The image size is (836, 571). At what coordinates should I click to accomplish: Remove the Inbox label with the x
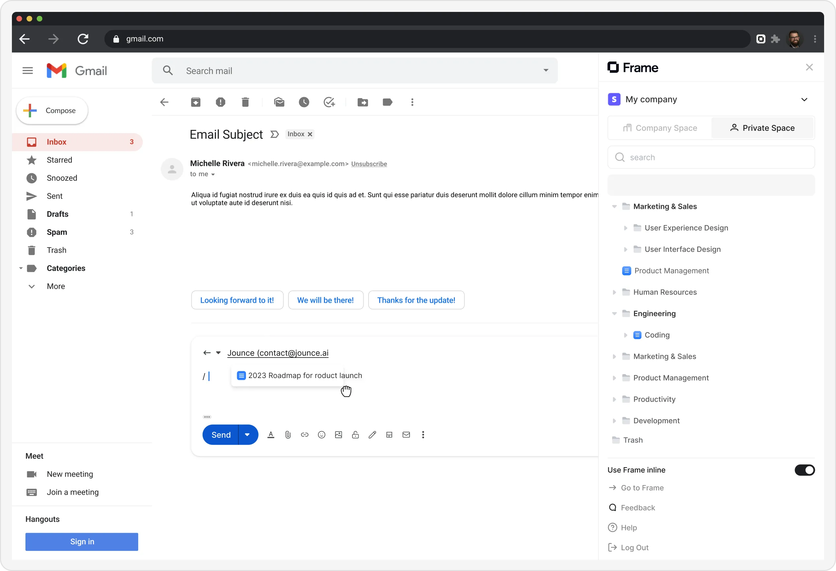pyautogui.click(x=310, y=134)
